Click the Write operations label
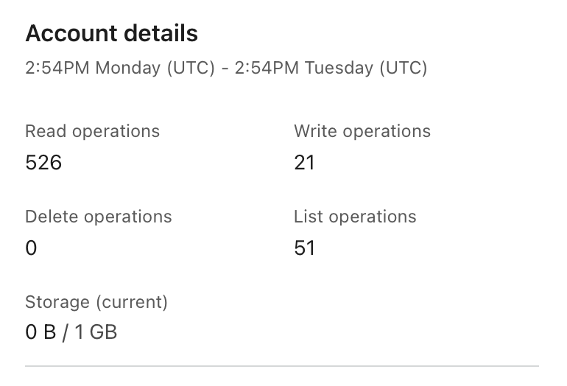 coord(362,131)
